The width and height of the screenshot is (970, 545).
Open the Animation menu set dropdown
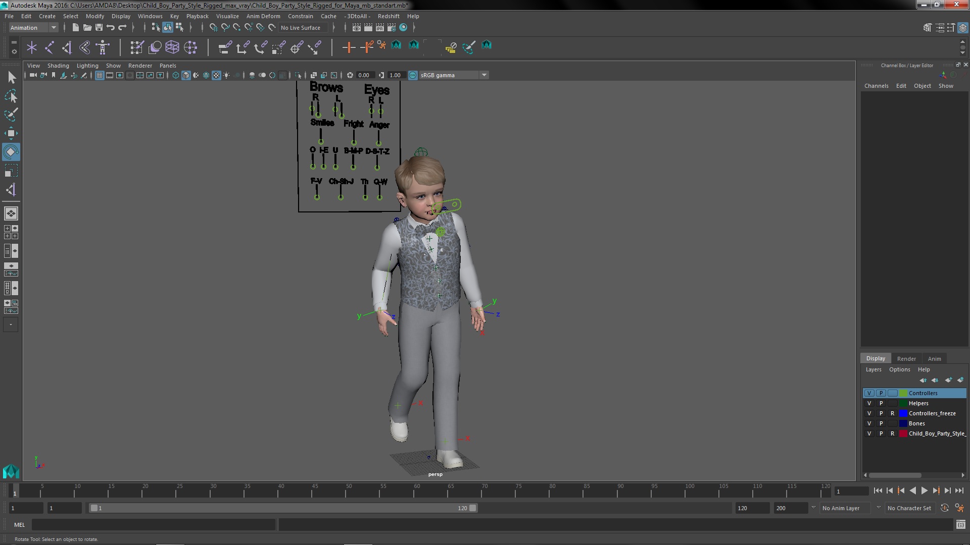[53, 28]
